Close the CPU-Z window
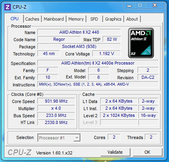169x162 pixels. [155, 6]
